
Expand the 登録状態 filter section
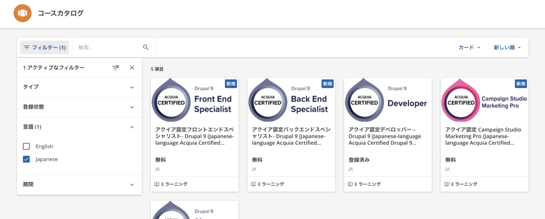[79, 107]
